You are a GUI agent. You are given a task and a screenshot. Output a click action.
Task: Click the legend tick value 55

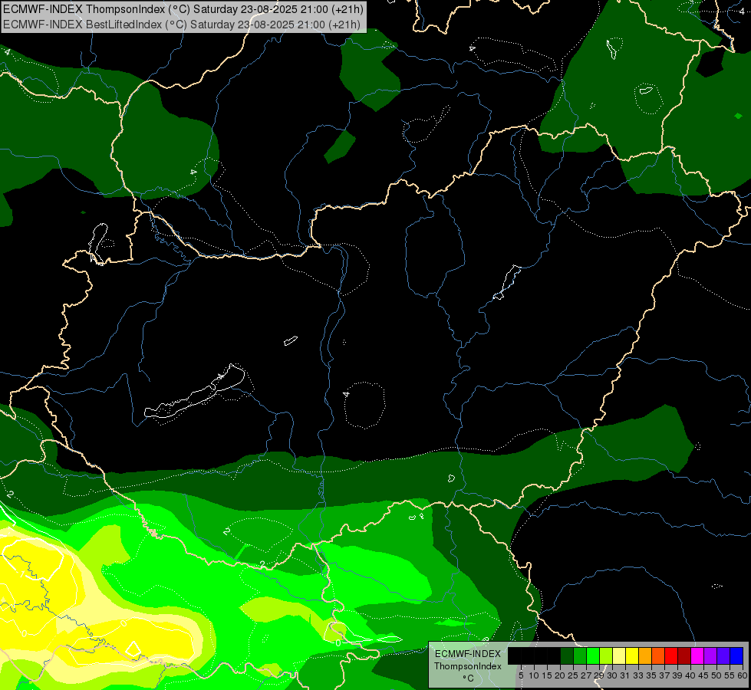[730, 675]
